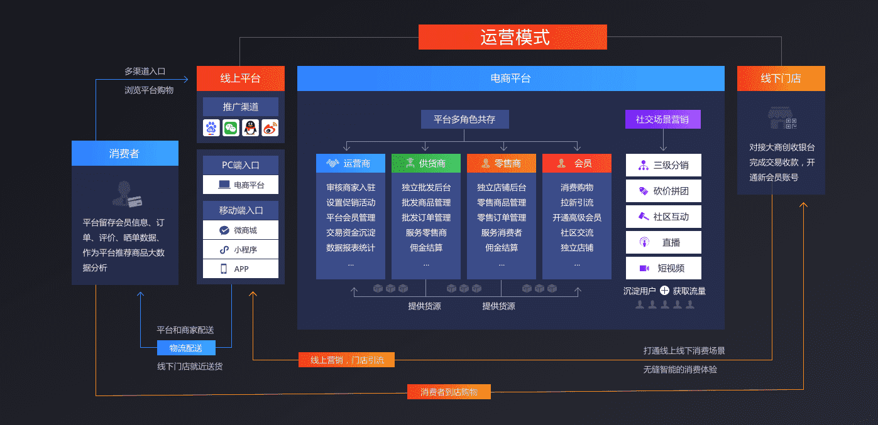Click the plus icon between 沉淀用户 and 获取流量

tap(664, 291)
